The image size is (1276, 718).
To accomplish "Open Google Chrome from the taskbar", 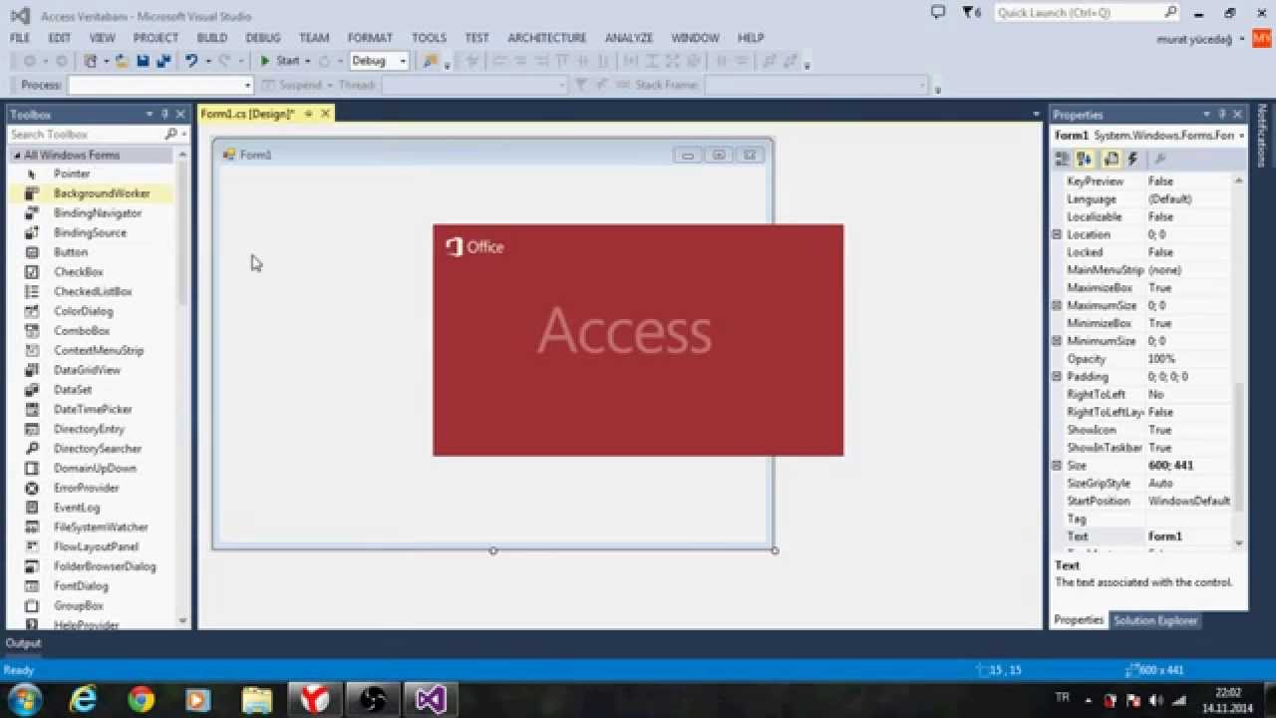I will 142,699.
